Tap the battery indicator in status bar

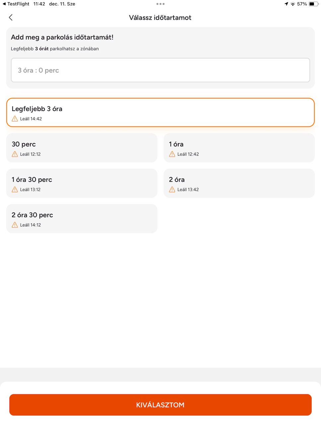click(314, 4)
